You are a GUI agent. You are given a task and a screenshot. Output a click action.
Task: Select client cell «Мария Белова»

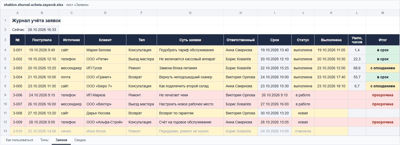click(105, 50)
